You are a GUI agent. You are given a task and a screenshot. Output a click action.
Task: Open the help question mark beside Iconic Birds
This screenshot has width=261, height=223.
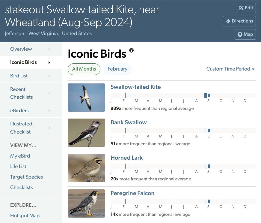pos(131,51)
